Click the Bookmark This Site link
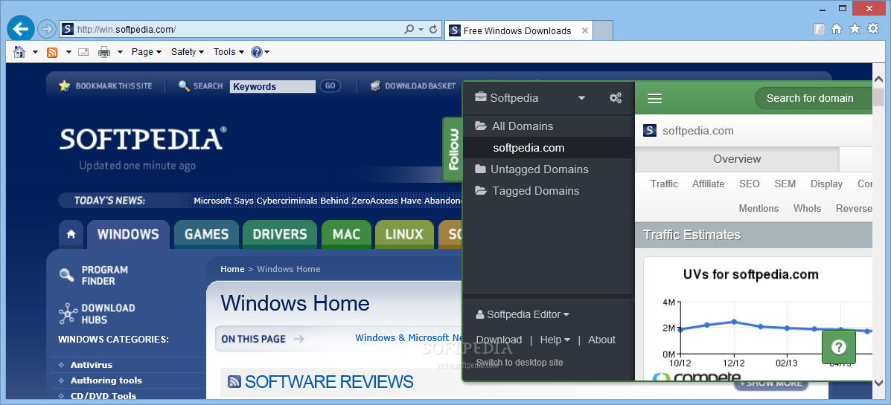The height and width of the screenshot is (405, 891). click(x=106, y=85)
